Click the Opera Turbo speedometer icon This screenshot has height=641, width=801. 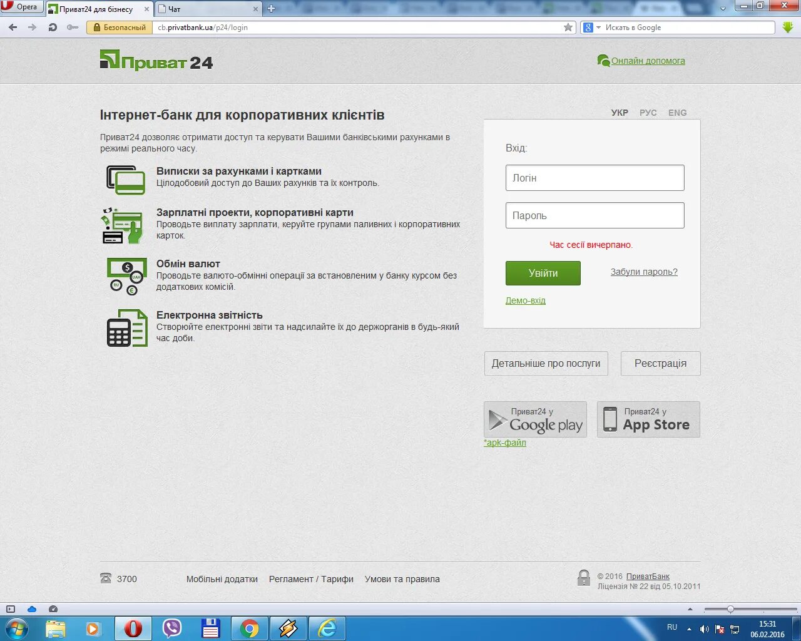point(53,608)
